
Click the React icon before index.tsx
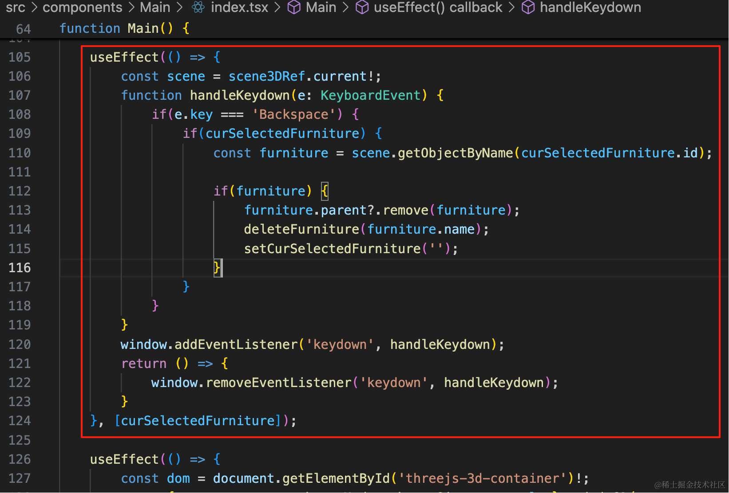point(198,7)
